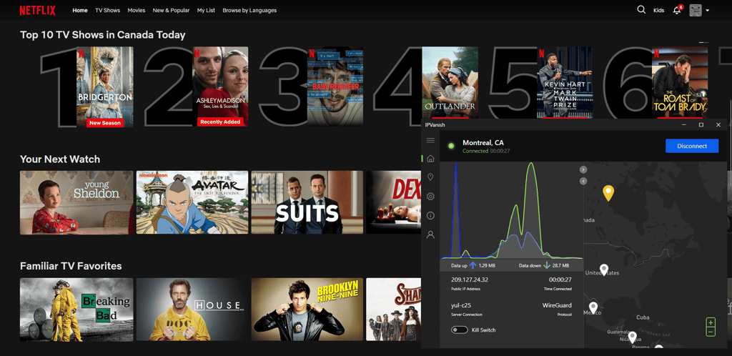This screenshot has height=356, width=732.
Task: Click the New Season badge on Bridgerton
Action: click(x=105, y=123)
